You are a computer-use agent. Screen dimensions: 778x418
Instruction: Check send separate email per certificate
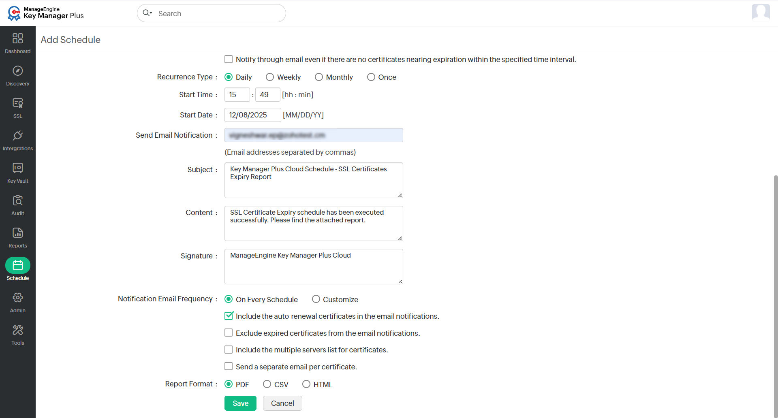coord(229,366)
